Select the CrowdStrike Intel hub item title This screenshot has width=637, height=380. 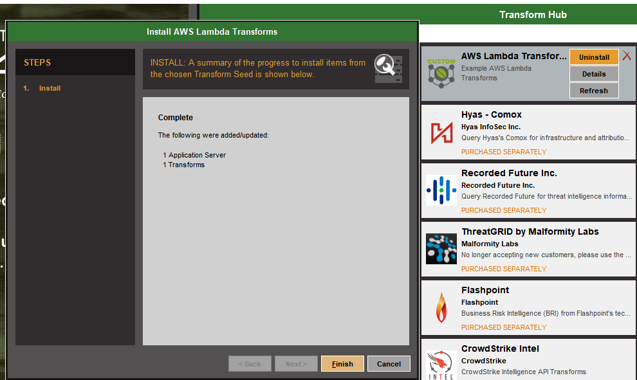pos(500,348)
